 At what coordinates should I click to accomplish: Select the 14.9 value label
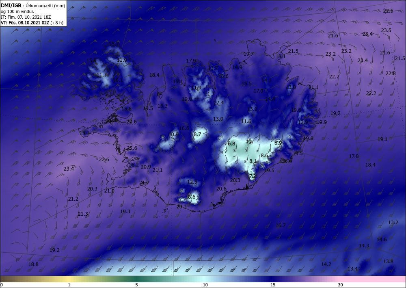click(237, 67)
